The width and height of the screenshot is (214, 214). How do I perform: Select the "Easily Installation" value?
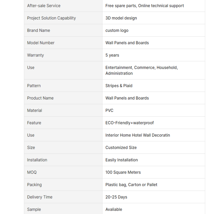point(121,160)
